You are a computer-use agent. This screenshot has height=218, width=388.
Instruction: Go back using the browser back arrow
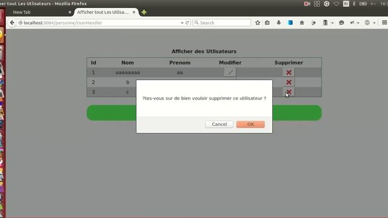12,23
